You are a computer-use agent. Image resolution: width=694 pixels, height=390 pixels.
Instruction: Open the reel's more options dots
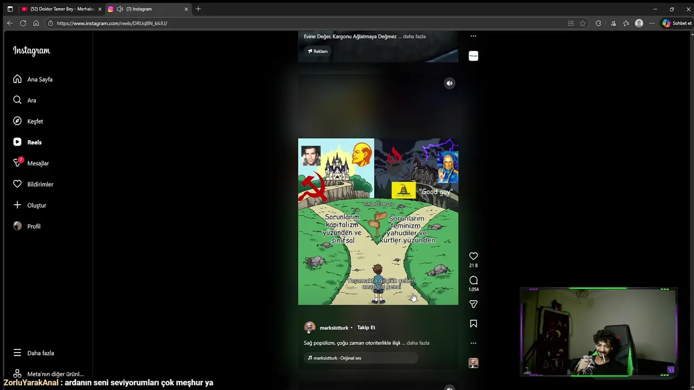tap(473, 343)
